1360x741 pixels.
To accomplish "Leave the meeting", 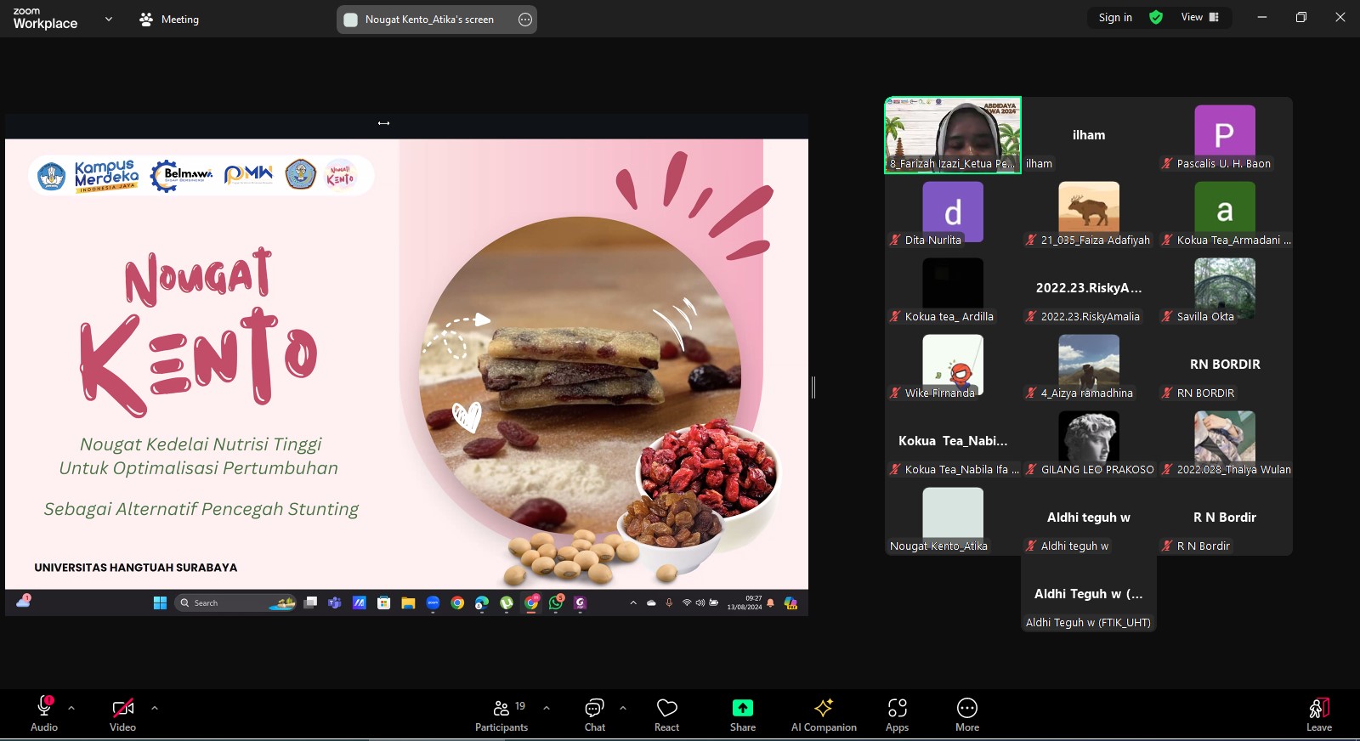I will tap(1318, 715).
